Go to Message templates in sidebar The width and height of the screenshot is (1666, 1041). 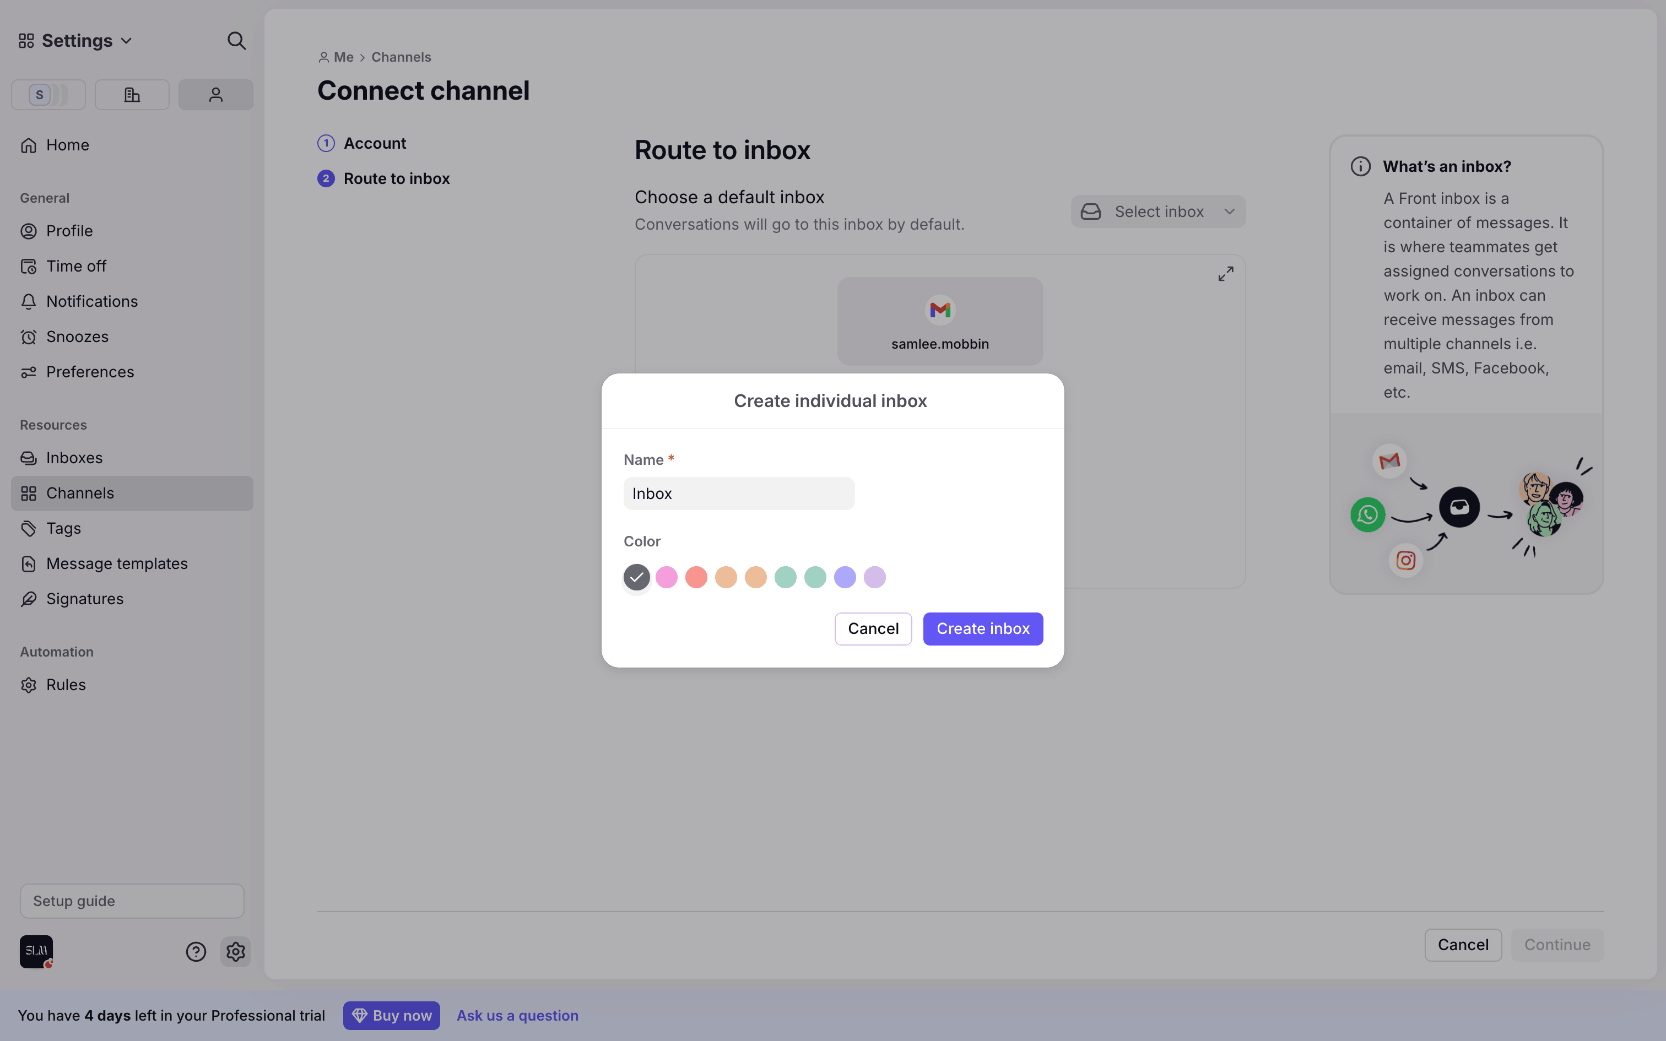[x=116, y=563]
